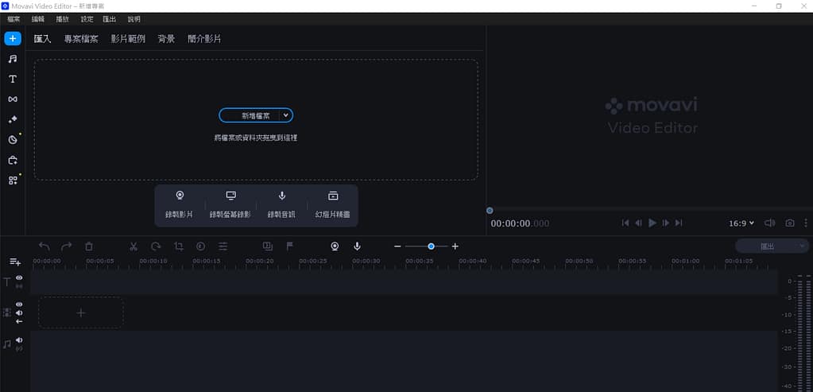Mute the audio track speaker
813x392 pixels.
pyautogui.click(x=19, y=340)
